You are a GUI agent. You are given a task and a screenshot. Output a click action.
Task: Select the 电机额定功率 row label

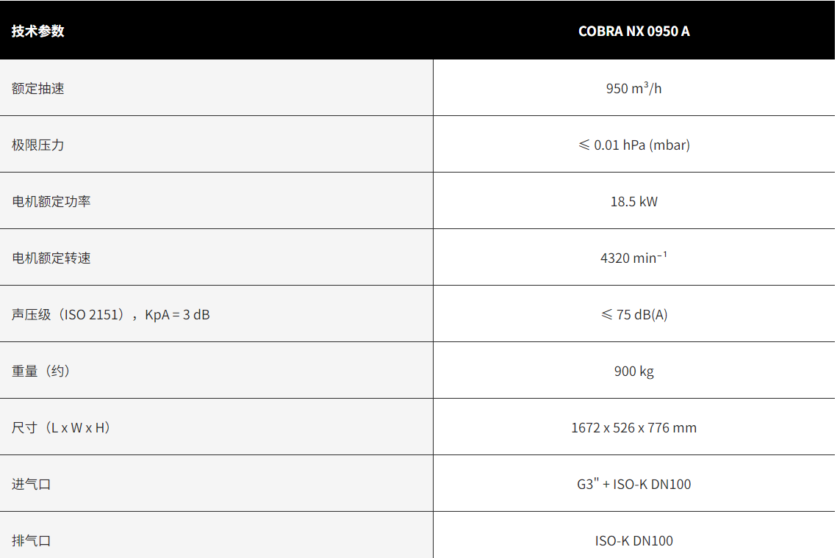tap(51, 201)
